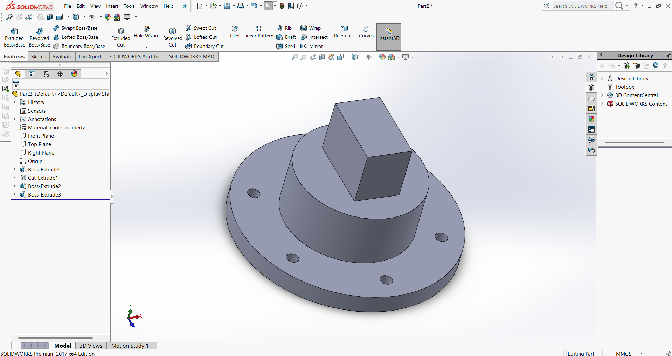Viewport: 672px width, 356px height.
Task: Collapse the Design Library task pane
Action: [602, 55]
